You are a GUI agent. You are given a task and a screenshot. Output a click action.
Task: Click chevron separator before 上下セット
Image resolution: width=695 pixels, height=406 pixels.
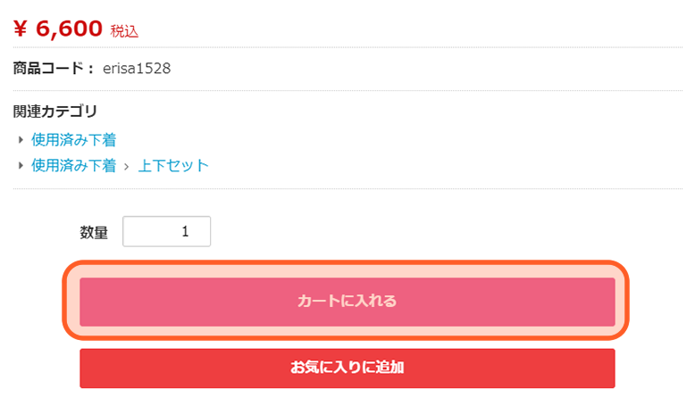pos(127,166)
